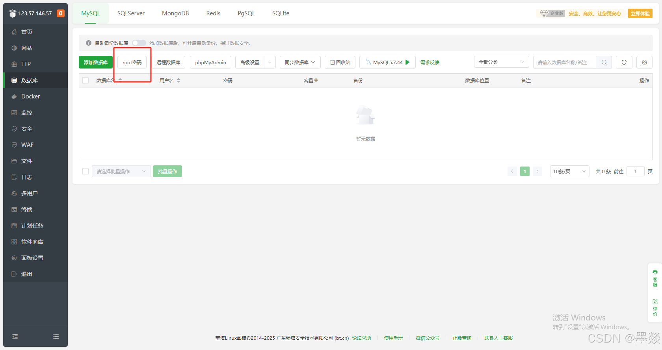Click the orange notification badge 0
The image size is (662, 350).
[x=61, y=13]
